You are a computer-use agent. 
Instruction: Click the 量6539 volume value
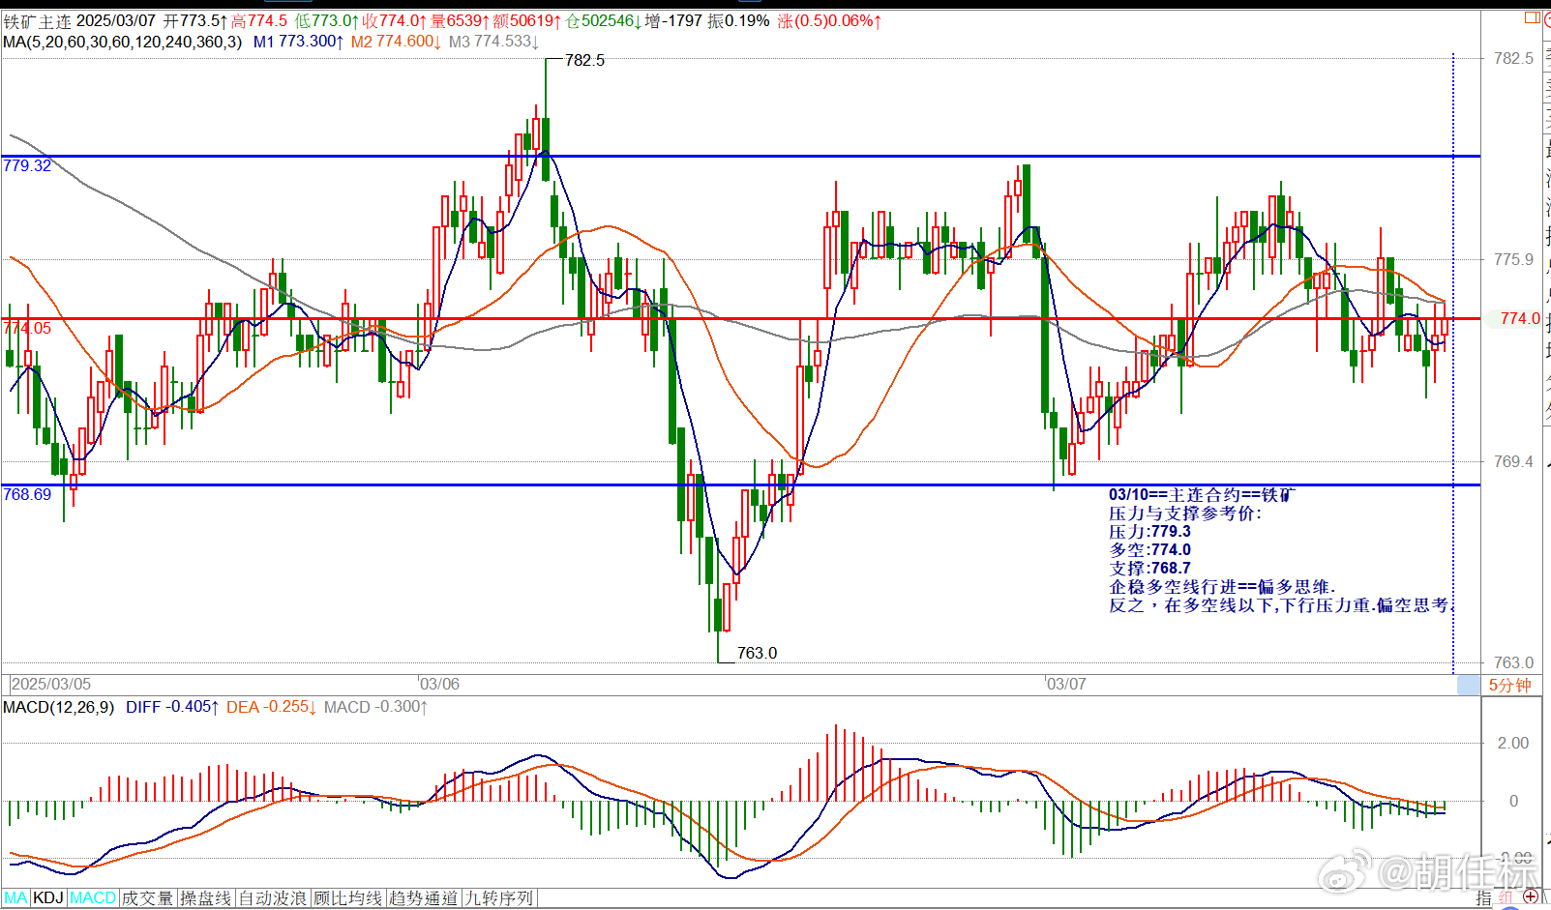[x=461, y=20]
